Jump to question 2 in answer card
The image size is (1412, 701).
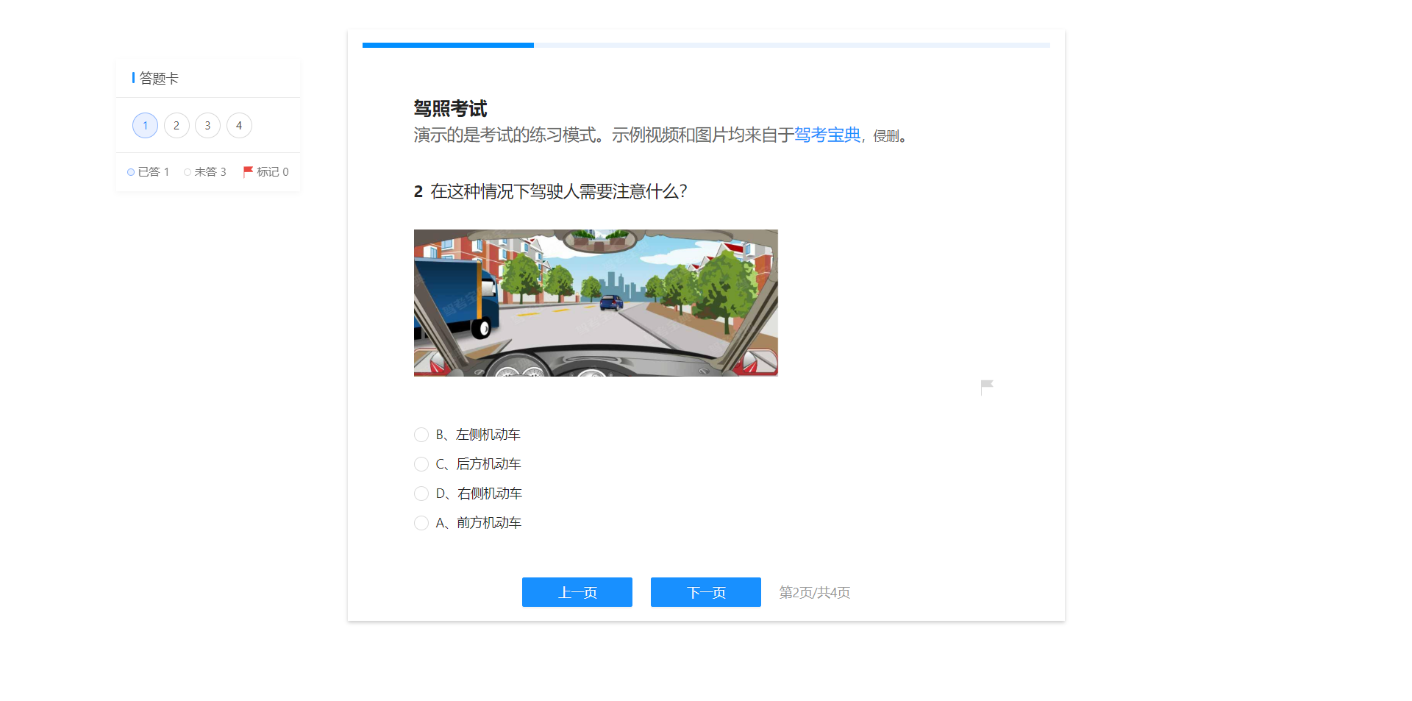point(176,126)
